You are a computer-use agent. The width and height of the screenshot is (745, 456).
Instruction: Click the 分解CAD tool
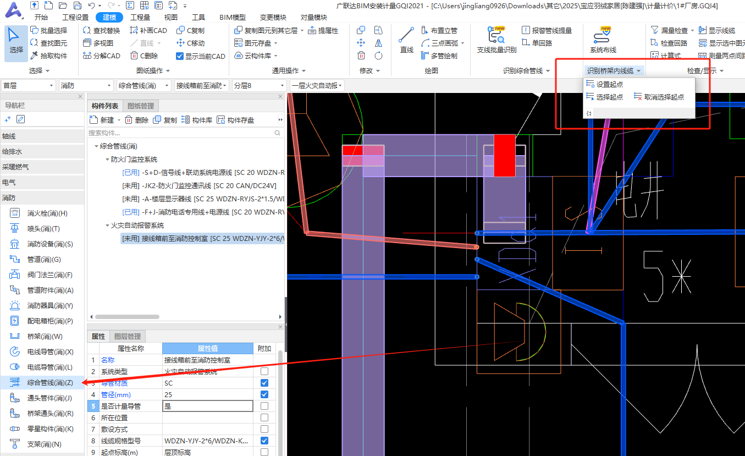click(102, 56)
